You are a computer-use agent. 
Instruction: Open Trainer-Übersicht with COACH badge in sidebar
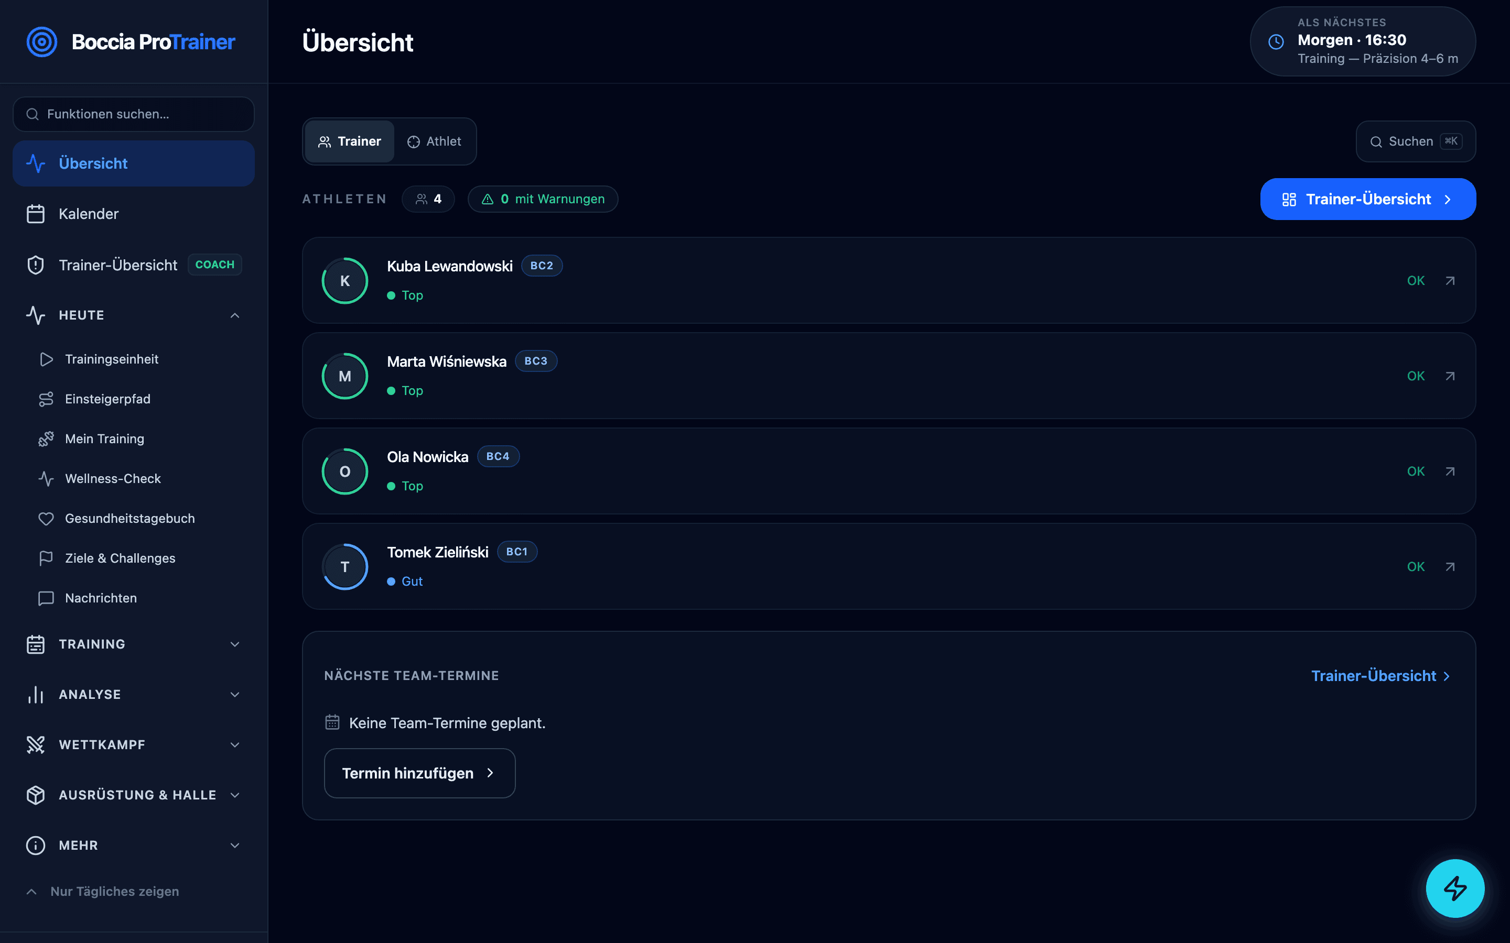click(x=134, y=265)
